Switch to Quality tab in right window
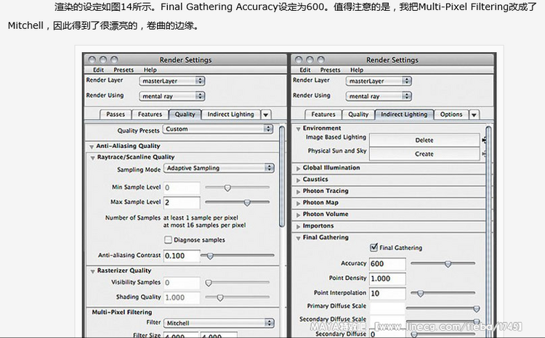The height and width of the screenshot is (338, 545). (x=358, y=114)
